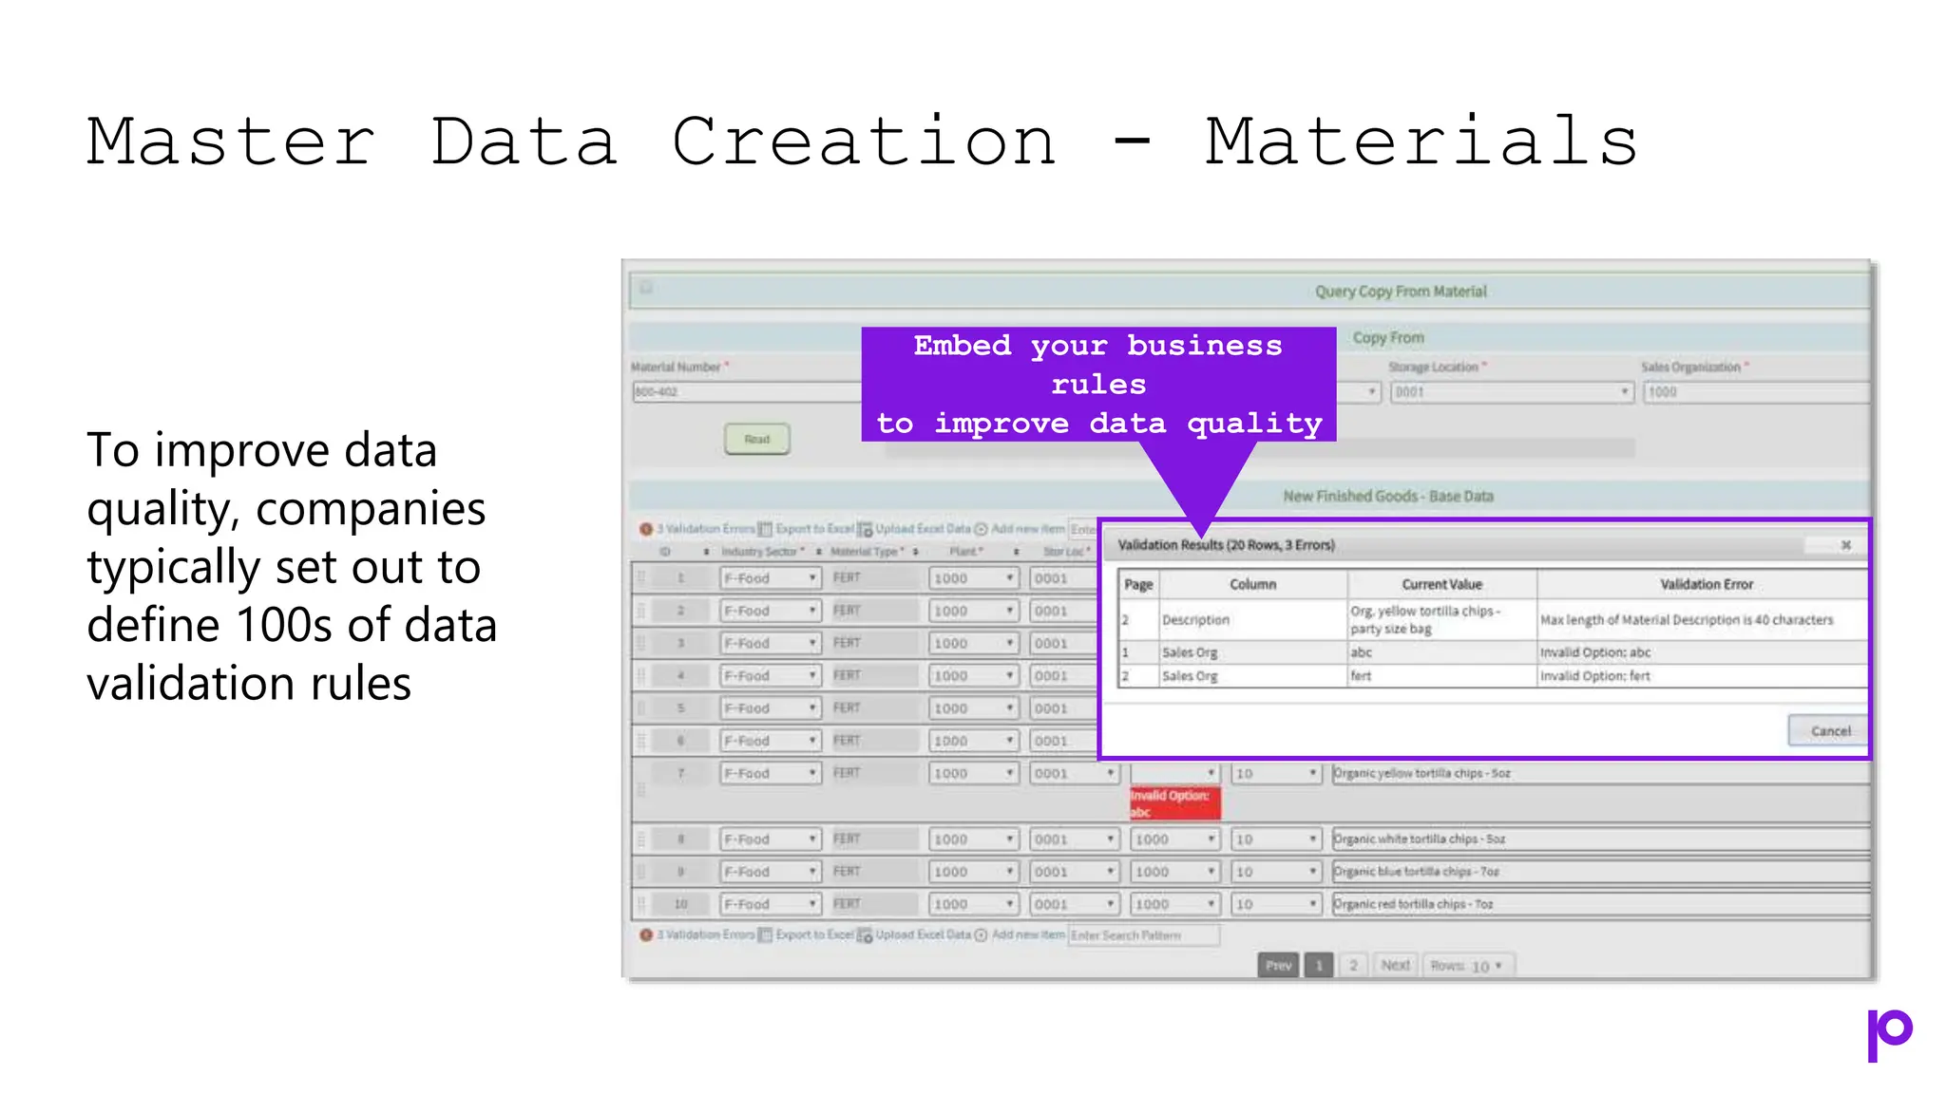Screen dimensions: 1946x1094
Task: Click the Next pagination button
Action: [1396, 966]
